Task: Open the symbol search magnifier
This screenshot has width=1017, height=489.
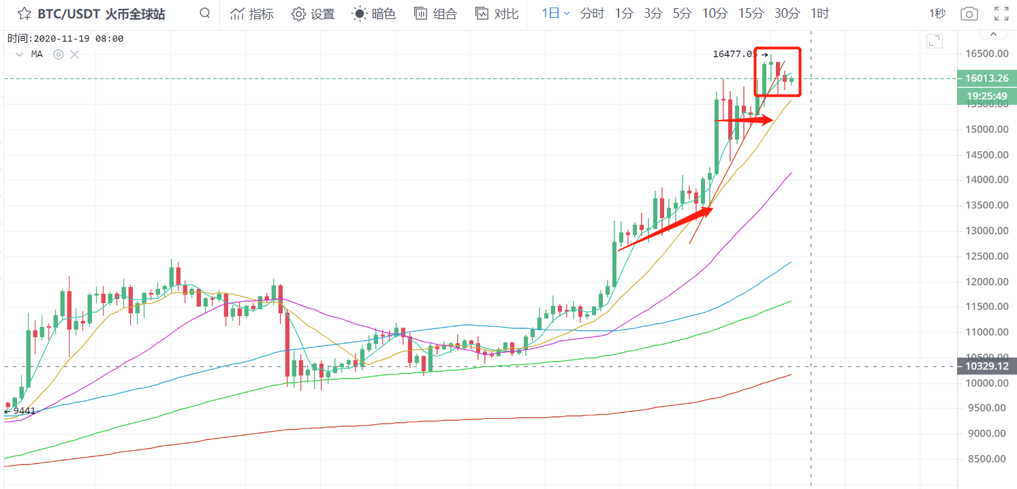Action: [x=205, y=14]
